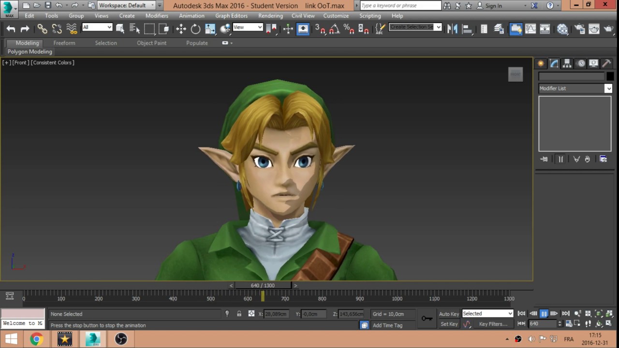Click the Set Key button

[449, 324]
